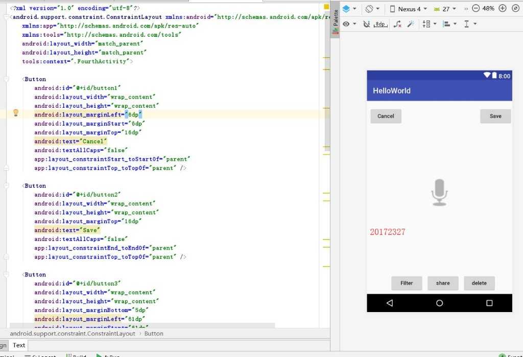Click the layout_marginLeft="6dp" value in button1
The width and height of the screenshot is (523, 357).
tap(133, 115)
